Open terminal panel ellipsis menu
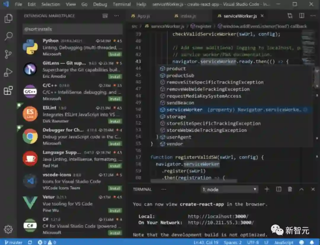The image size is (320, 245). click(x=164, y=189)
